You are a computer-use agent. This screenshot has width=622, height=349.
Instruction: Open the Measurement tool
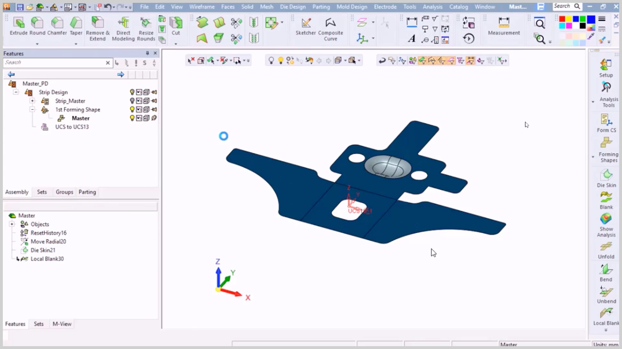click(x=504, y=26)
